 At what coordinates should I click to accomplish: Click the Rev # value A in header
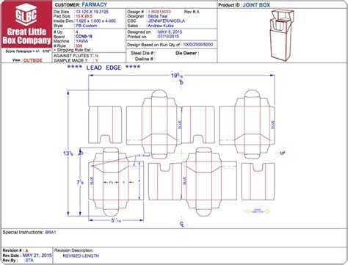point(198,12)
